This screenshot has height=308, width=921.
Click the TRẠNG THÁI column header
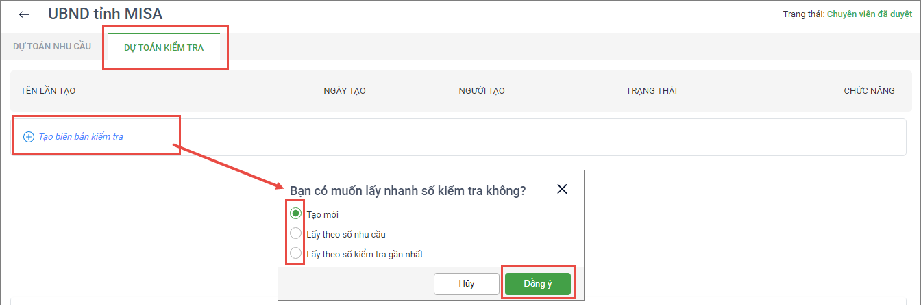[x=651, y=91]
